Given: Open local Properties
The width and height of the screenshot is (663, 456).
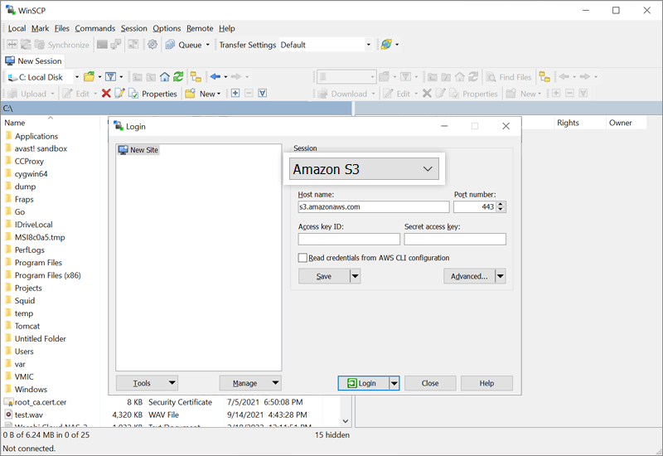Looking at the screenshot, I should (x=152, y=94).
